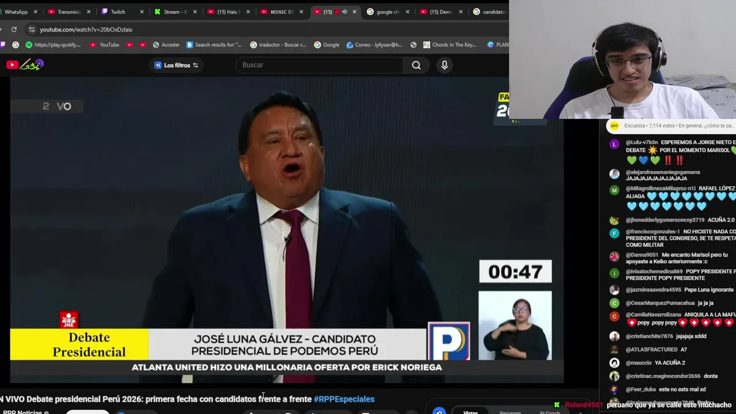This screenshot has width=736, height=414.
Task: Close the Stream Kick tab
Action: (x=195, y=11)
